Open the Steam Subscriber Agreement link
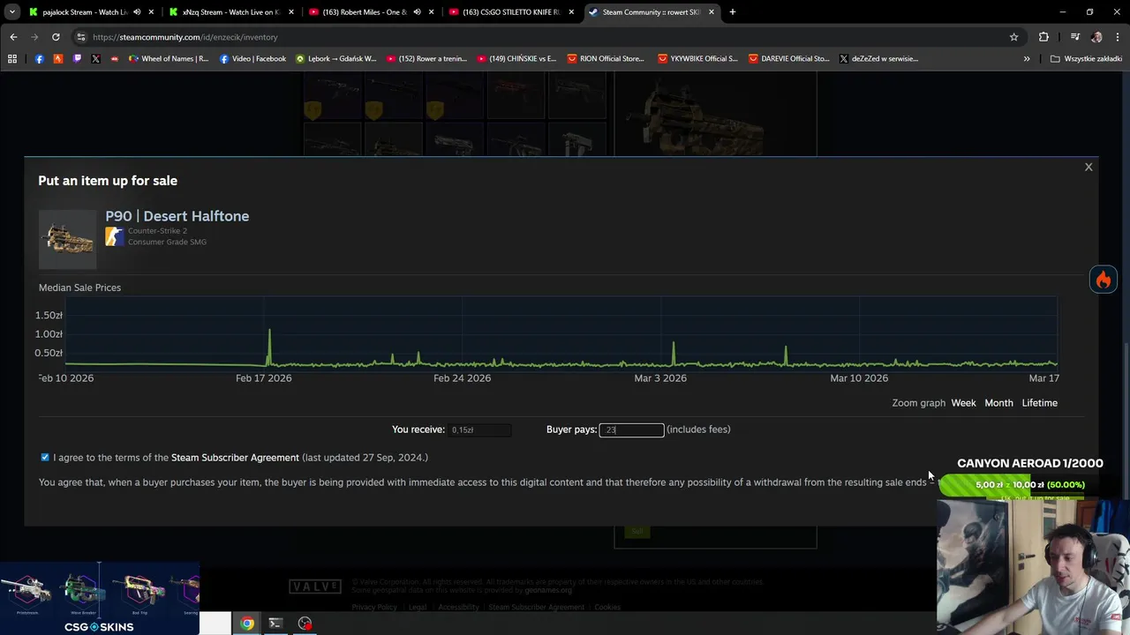 click(x=235, y=457)
